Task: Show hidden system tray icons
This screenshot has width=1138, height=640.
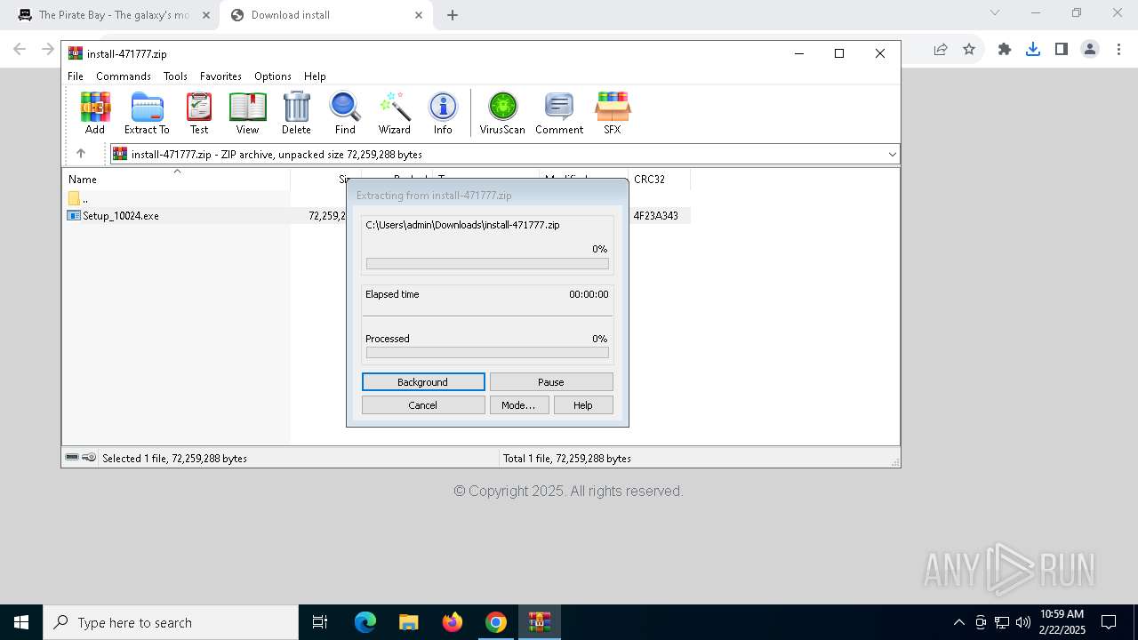Action: click(958, 622)
